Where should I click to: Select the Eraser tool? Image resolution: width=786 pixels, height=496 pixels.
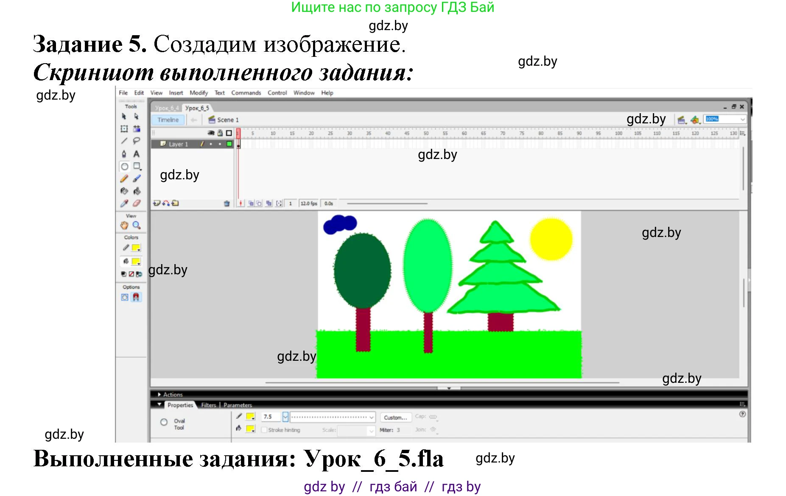[x=137, y=203]
